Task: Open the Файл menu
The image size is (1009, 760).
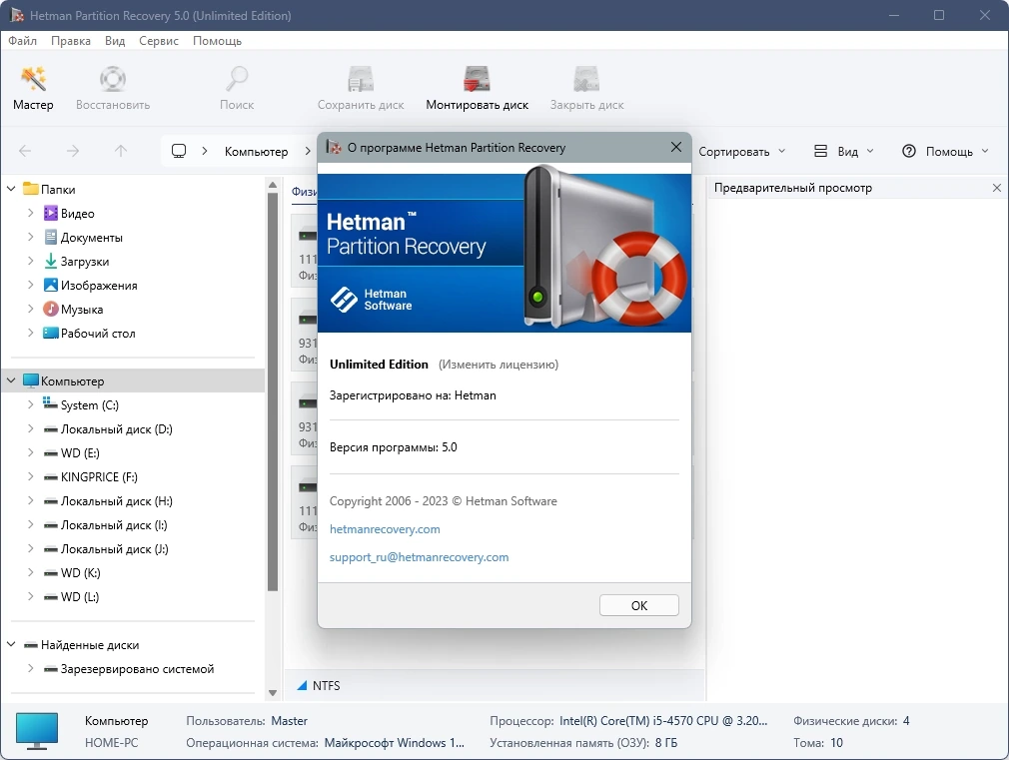Action: point(23,41)
